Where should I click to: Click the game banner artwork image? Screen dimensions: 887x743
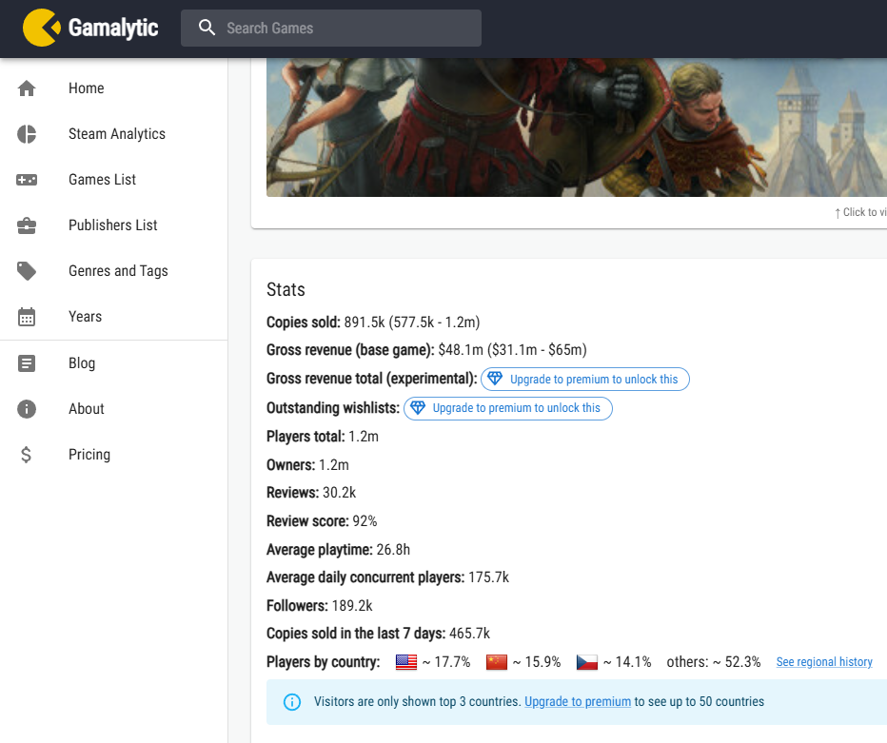(x=577, y=127)
